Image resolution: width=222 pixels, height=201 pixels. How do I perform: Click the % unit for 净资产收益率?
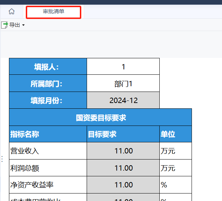tap(175, 185)
